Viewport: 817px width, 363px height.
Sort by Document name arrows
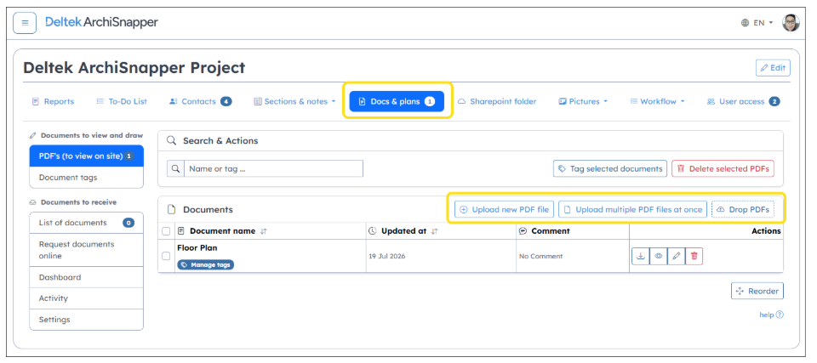264,231
